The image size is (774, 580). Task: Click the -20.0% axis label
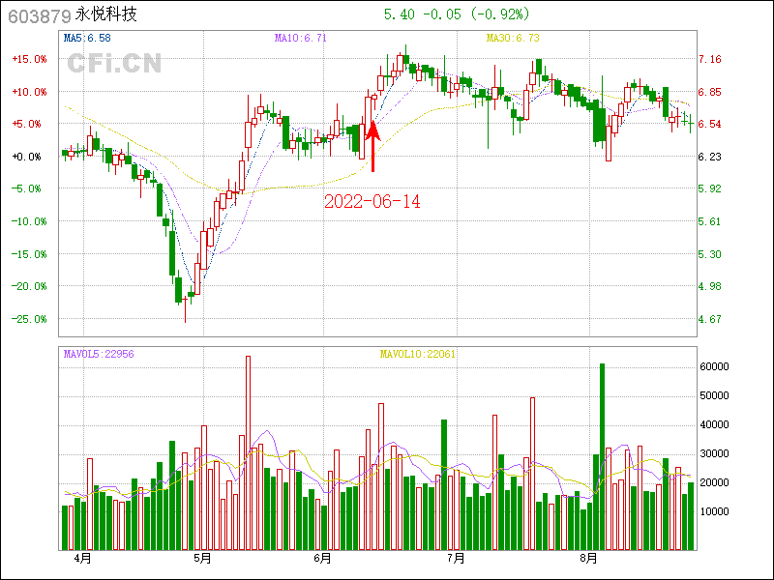(29, 286)
